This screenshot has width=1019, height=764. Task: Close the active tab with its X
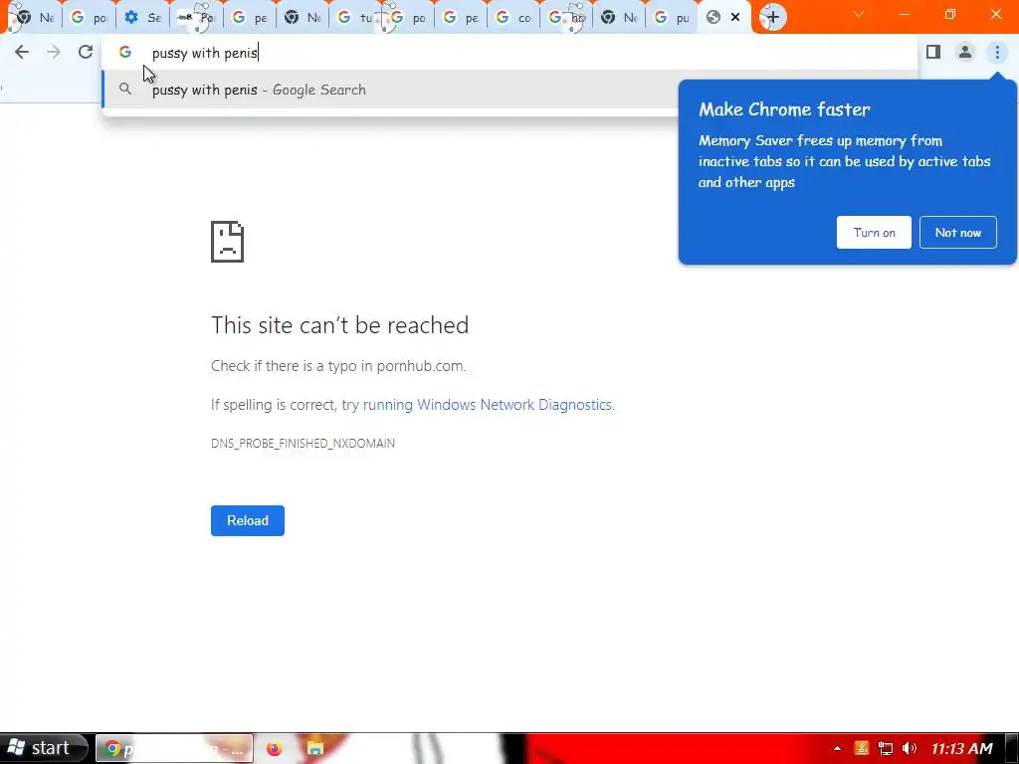click(735, 18)
